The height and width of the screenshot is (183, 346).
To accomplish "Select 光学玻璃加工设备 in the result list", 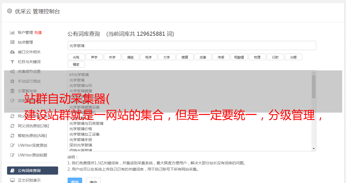I will (84, 134).
